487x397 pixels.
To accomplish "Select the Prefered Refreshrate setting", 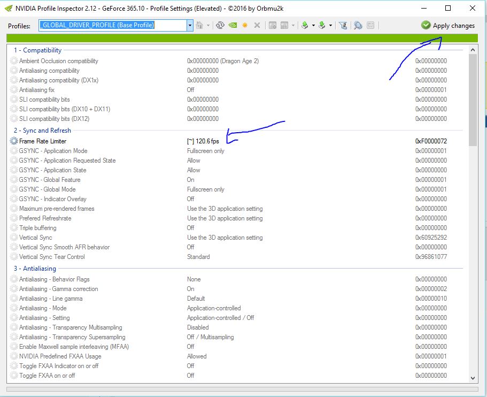I will (x=237, y=218).
